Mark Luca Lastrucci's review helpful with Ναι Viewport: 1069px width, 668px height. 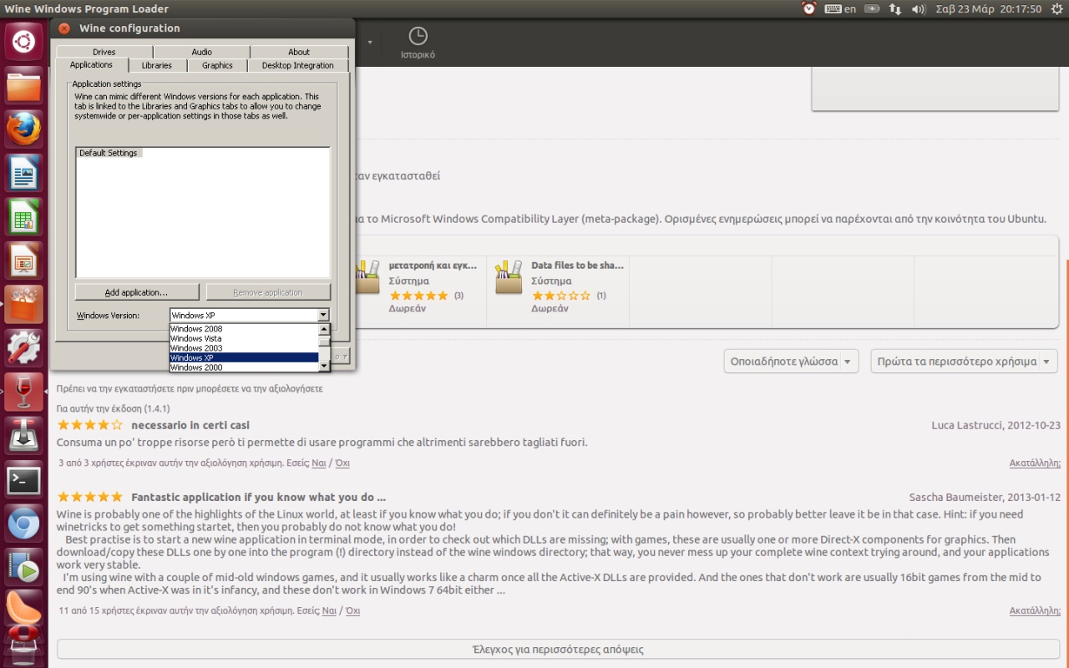(x=318, y=463)
